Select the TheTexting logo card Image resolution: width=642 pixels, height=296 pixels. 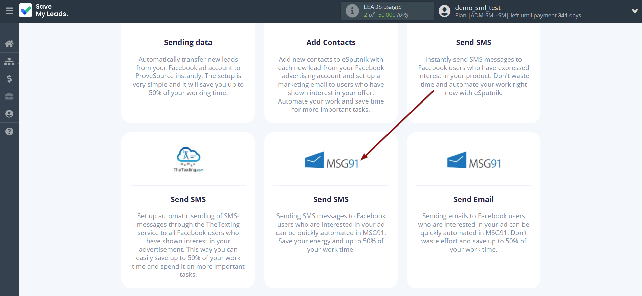[188, 160]
